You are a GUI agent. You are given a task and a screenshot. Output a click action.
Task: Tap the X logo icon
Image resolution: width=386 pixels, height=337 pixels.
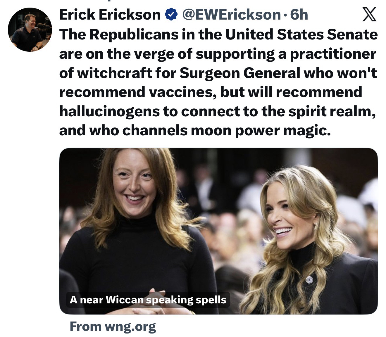[x=370, y=15]
